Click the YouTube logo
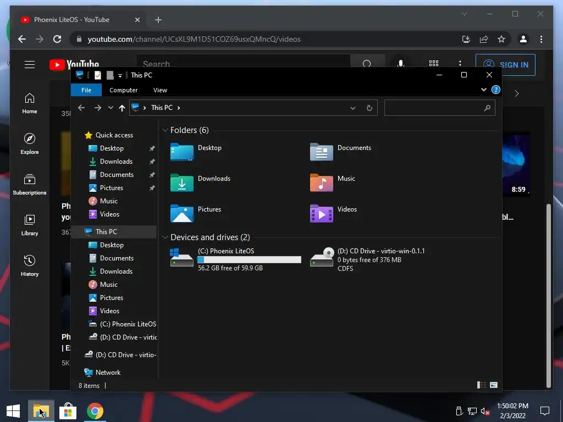 (x=74, y=64)
